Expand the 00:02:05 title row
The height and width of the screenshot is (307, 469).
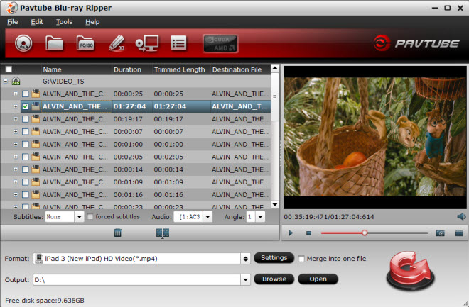coord(16,157)
